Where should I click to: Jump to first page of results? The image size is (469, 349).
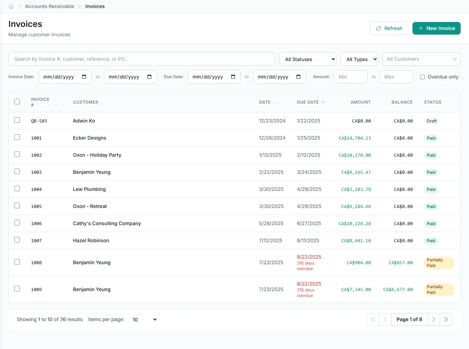(373, 319)
